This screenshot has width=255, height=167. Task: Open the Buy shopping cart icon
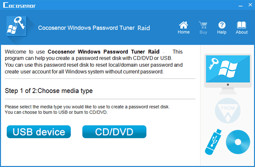point(203,25)
